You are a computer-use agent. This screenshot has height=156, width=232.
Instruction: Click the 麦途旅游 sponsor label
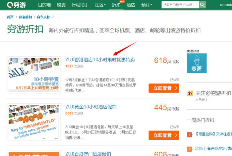pyautogui.click(x=193, y=51)
